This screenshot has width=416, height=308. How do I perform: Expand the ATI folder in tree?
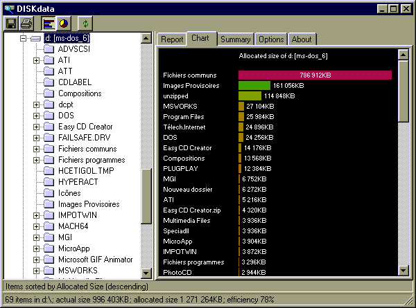coord(36,60)
